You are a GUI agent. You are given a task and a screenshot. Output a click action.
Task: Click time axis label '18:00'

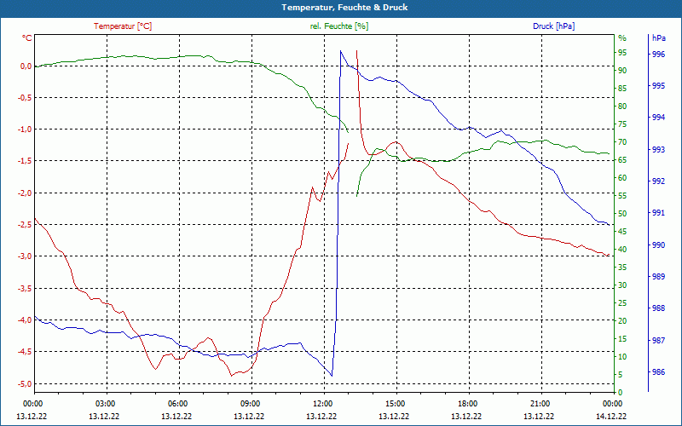tap(467, 403)
